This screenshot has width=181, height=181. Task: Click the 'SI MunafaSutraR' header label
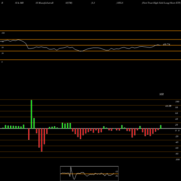tap(45, 3)
